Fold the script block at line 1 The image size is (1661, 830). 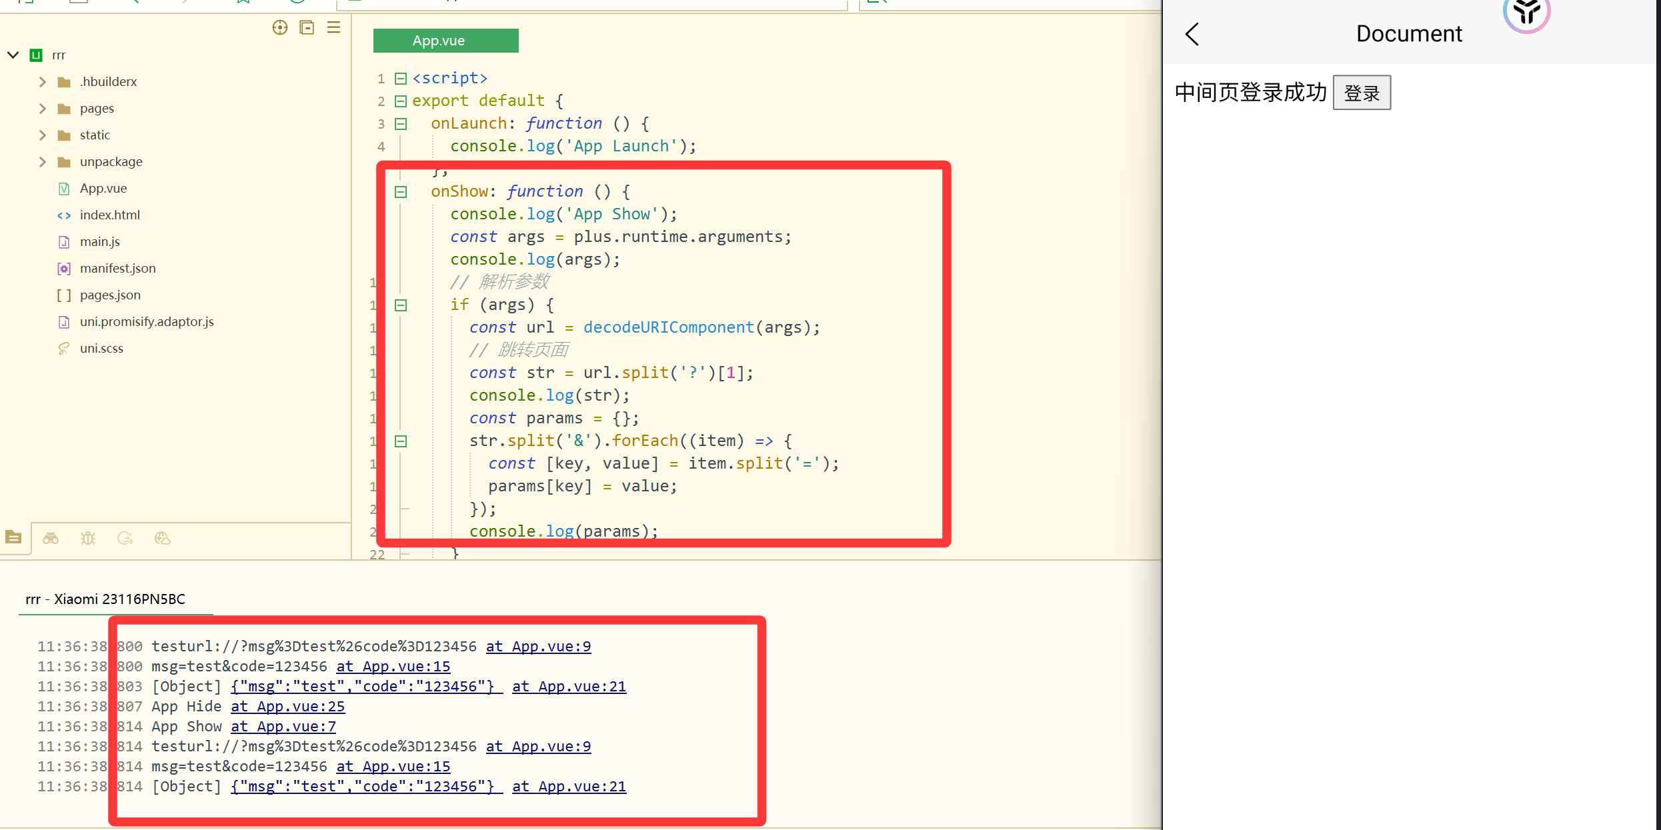(400, 78)
